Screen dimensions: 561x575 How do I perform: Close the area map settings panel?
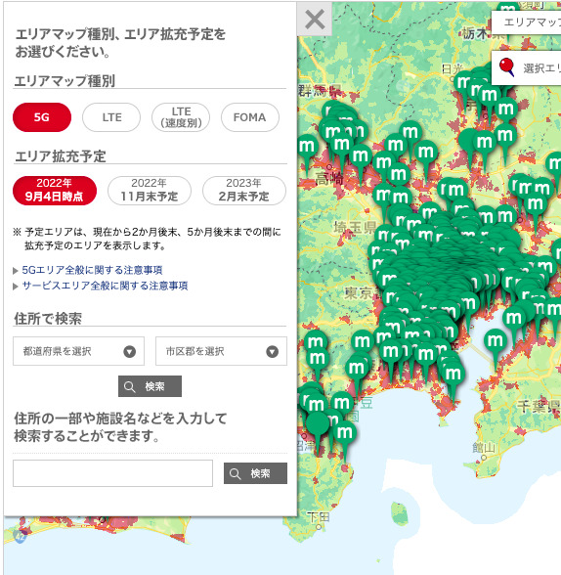click(315, 20)
